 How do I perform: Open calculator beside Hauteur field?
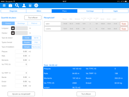[13, 33]
